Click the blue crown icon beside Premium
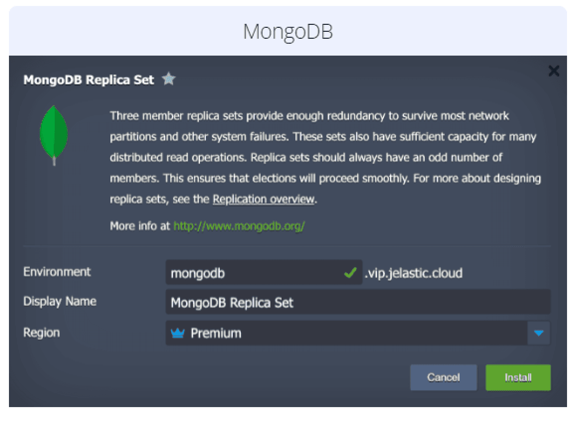Screen dimensions: 572x422 click(x=178, y=333)
